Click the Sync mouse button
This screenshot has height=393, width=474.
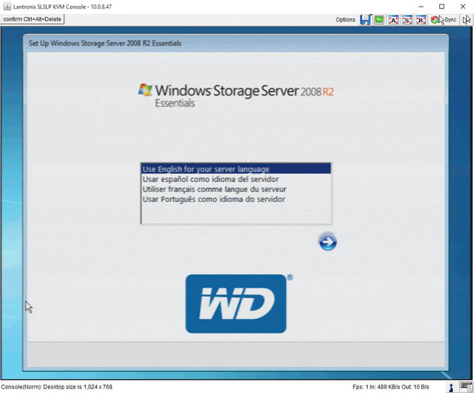coord(443,20)
